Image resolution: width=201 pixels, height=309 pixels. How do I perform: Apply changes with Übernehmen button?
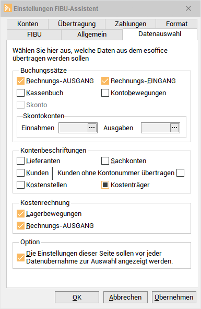point(174,297)
